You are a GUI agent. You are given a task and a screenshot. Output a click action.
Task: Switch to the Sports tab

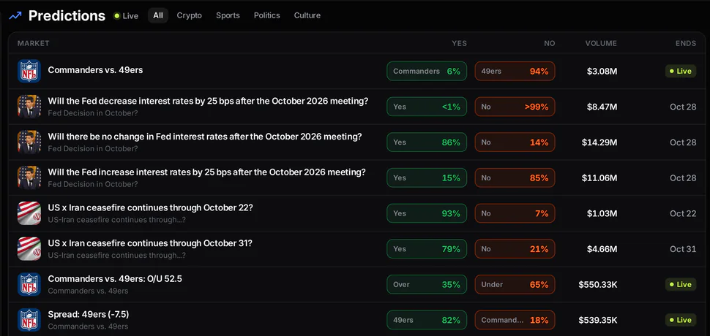(228, 15)
